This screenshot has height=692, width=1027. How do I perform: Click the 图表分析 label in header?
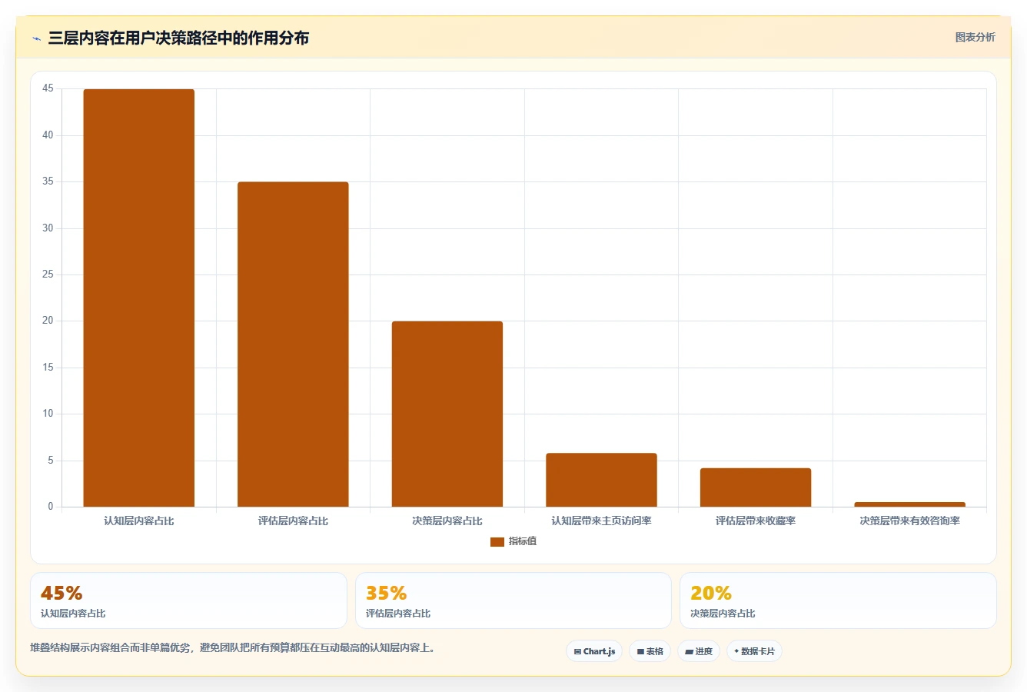point(975,37)
